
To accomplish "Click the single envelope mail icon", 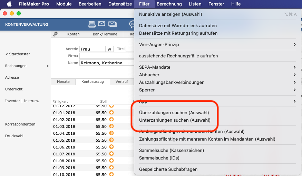I will tap(101, 24).
